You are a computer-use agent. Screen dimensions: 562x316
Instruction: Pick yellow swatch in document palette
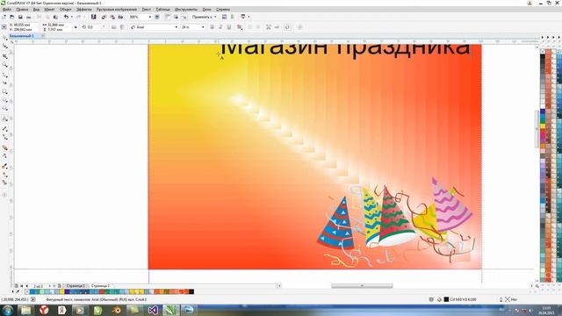[61, 291]
